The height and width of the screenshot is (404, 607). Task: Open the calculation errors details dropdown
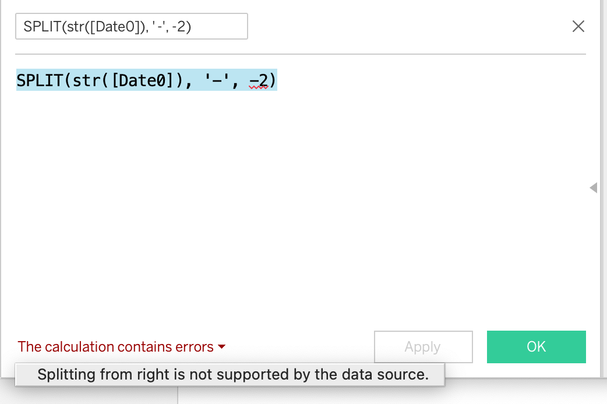point(221,346)
